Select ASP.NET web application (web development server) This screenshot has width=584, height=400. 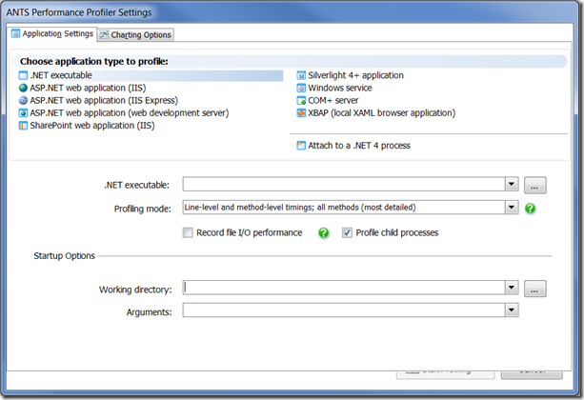124,112
